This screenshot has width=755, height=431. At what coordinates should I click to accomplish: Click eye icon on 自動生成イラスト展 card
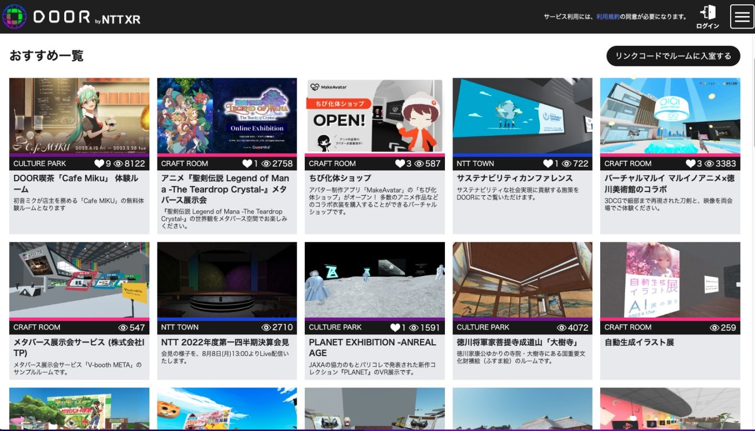[x=715, y=327]
